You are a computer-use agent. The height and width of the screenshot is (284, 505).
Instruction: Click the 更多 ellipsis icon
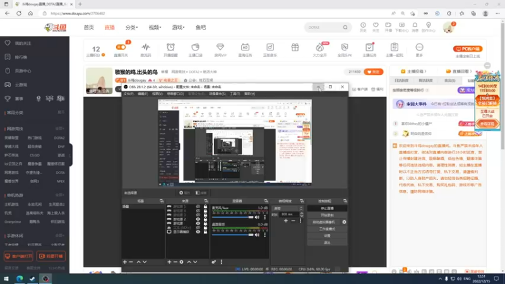tap(419, 47)
